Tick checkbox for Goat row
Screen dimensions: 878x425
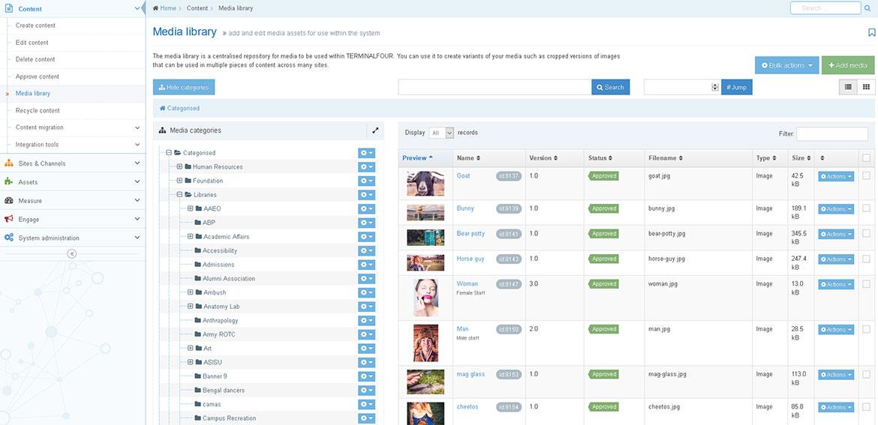[866, 175]
